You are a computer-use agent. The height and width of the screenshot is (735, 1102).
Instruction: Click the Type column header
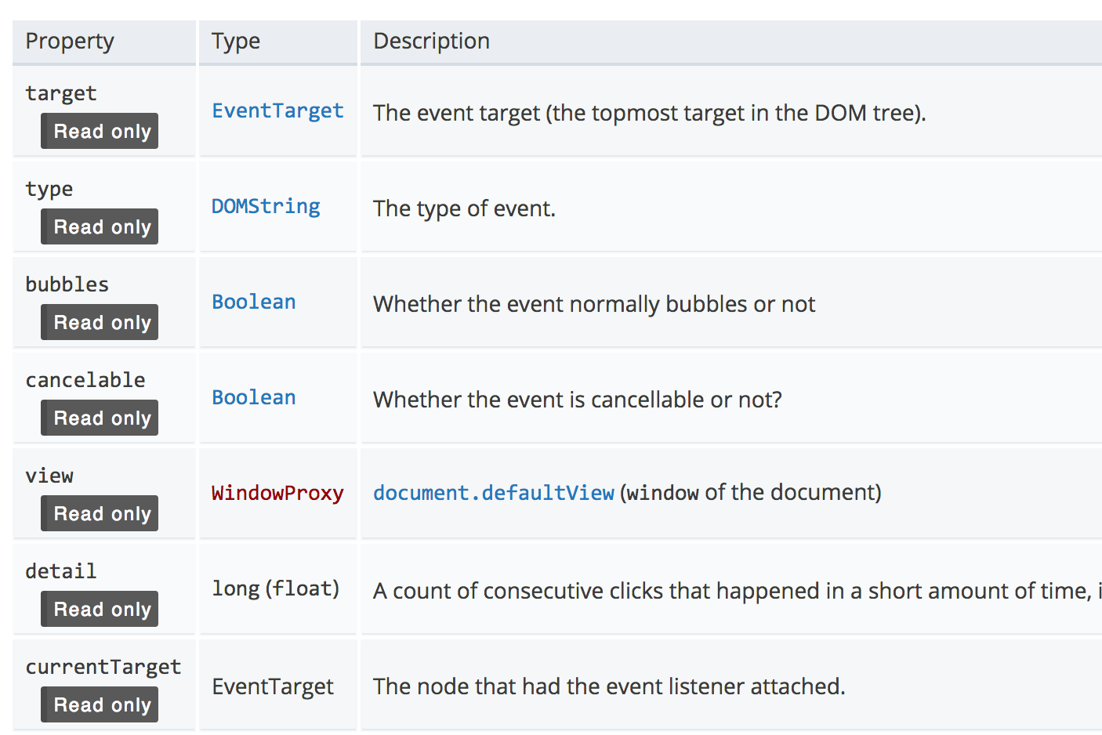[x=236, y=42]
